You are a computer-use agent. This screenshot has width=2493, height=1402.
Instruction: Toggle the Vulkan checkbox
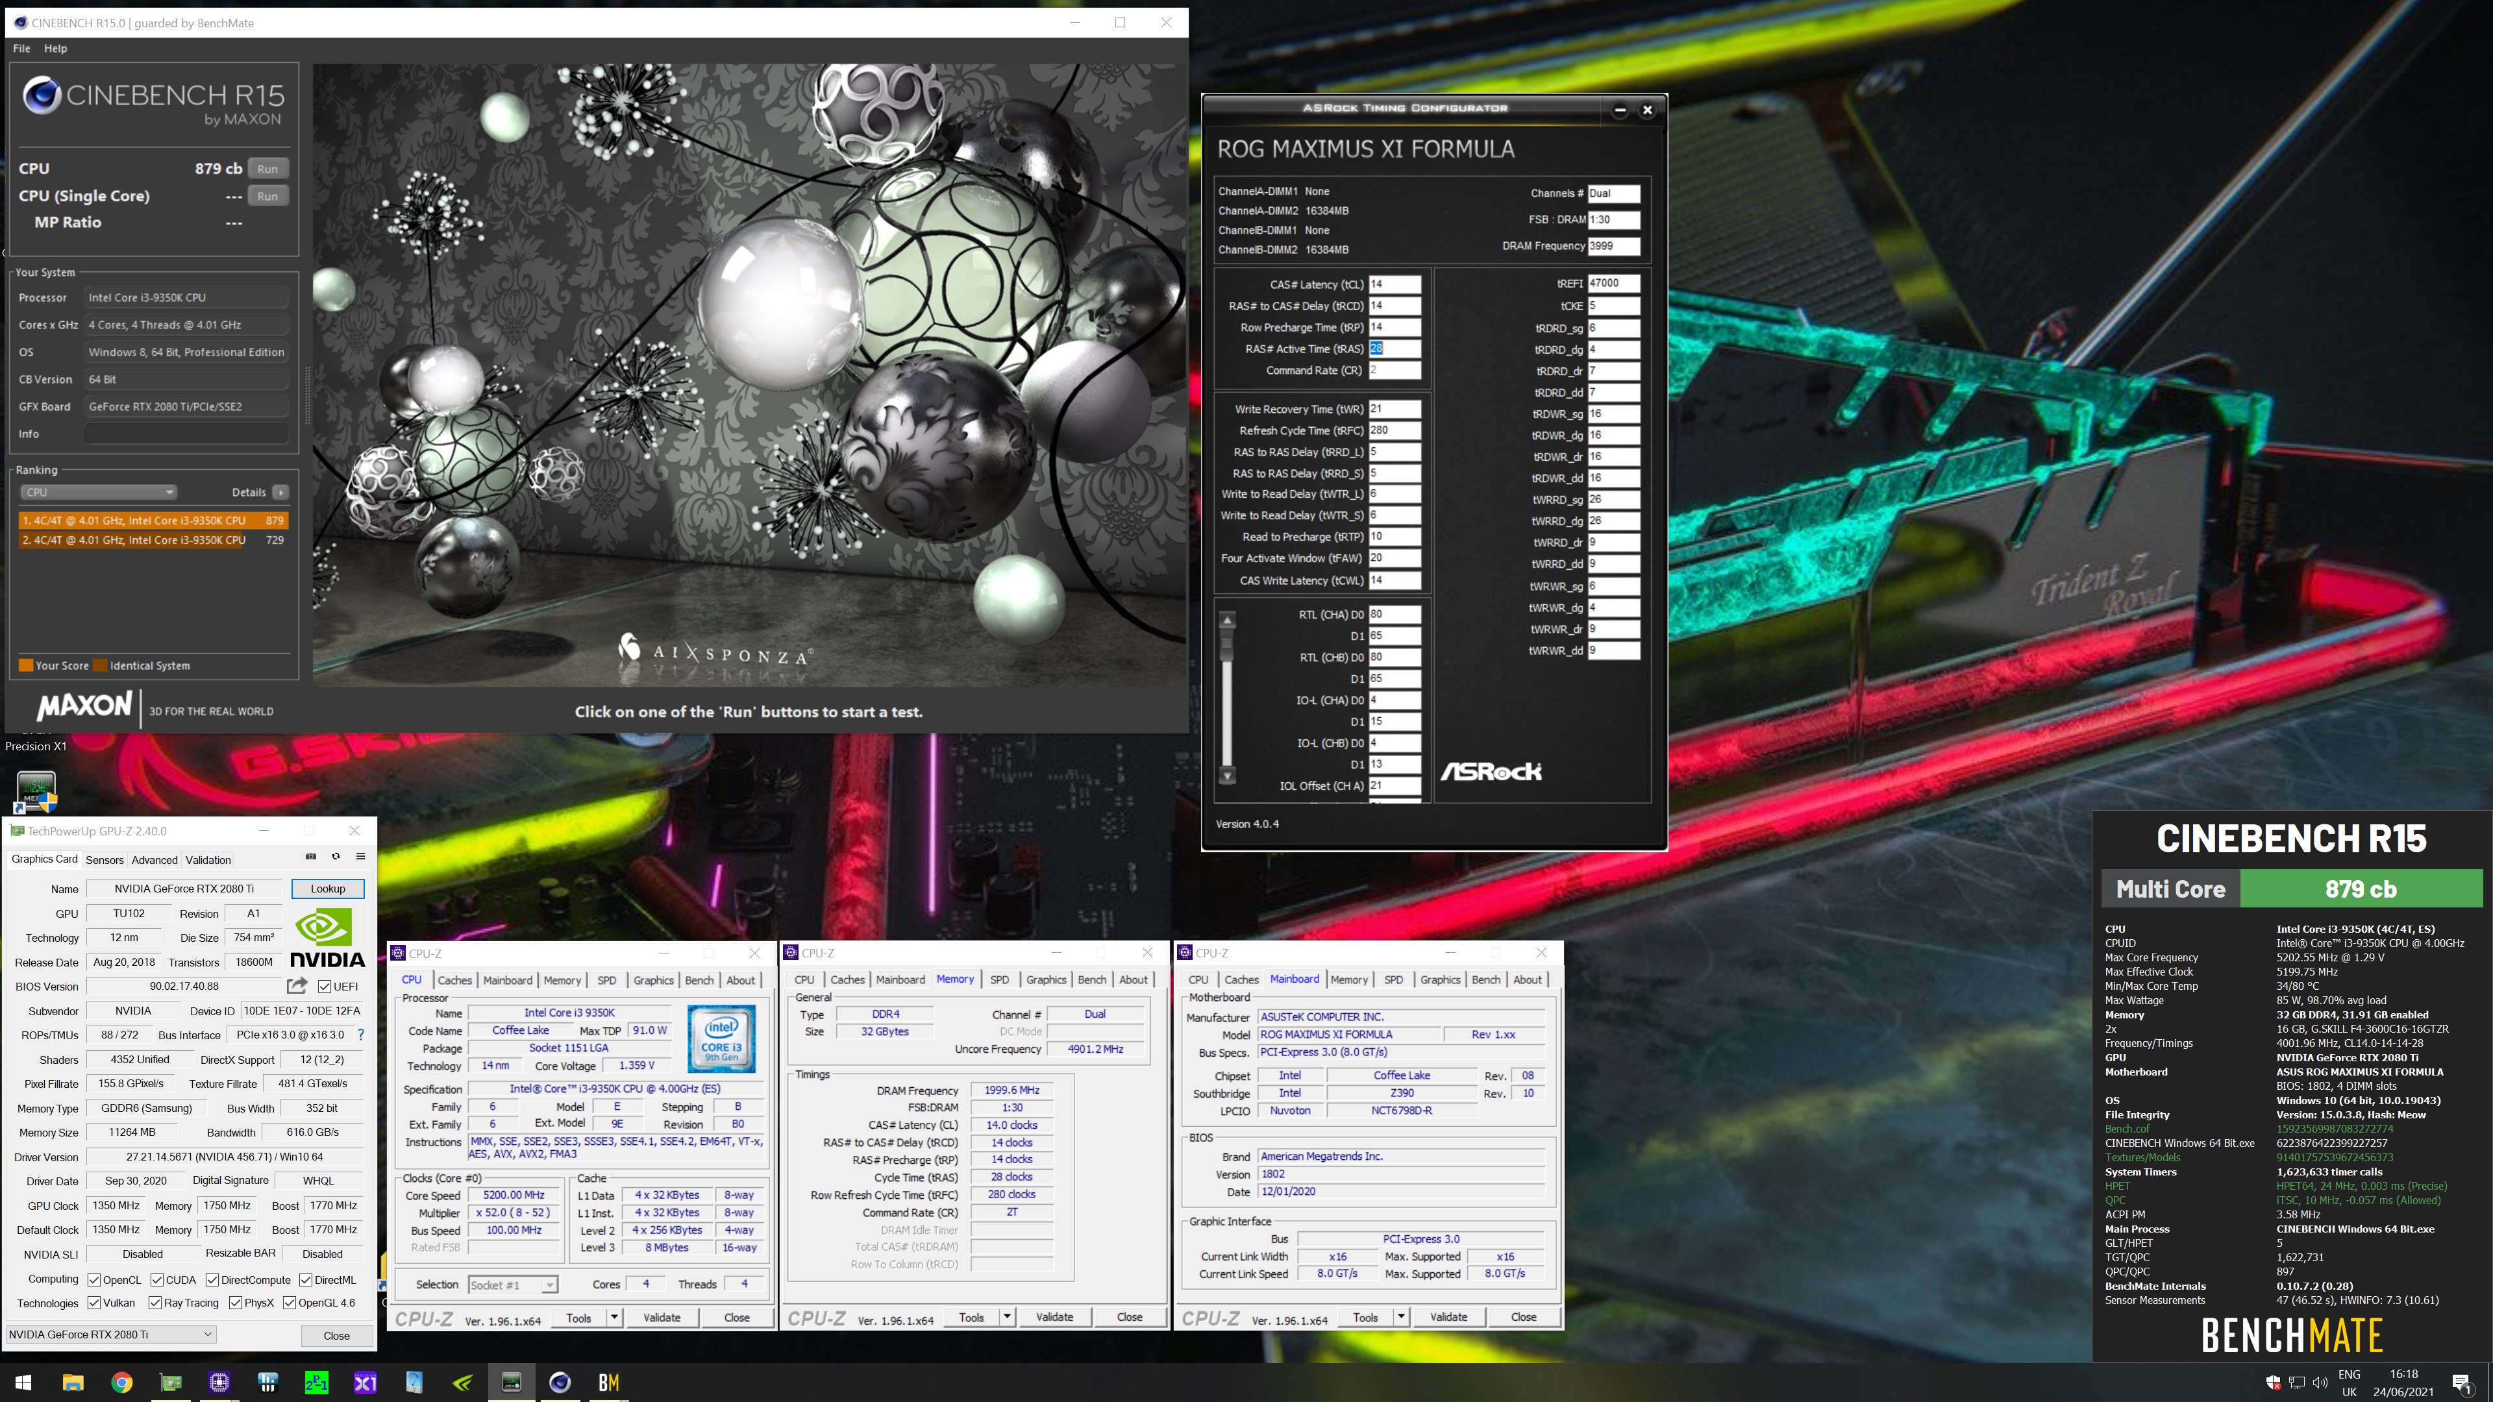94,1302
